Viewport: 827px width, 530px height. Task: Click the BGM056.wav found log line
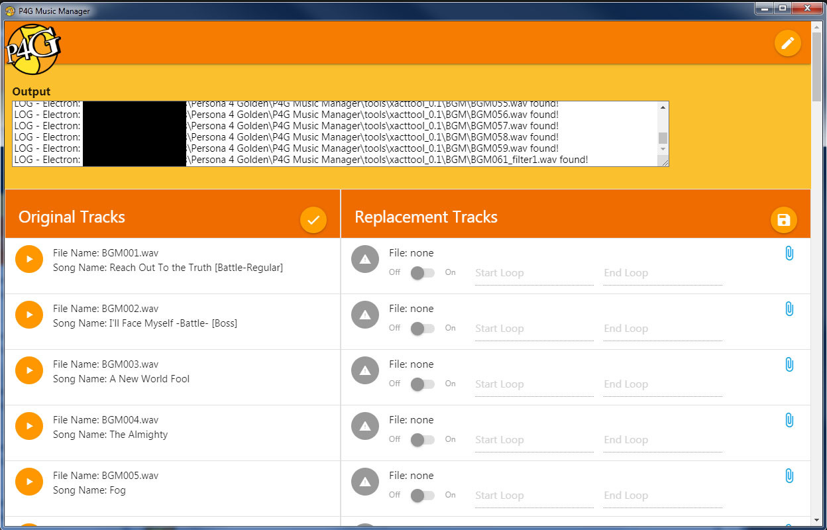tap(286, 115)
